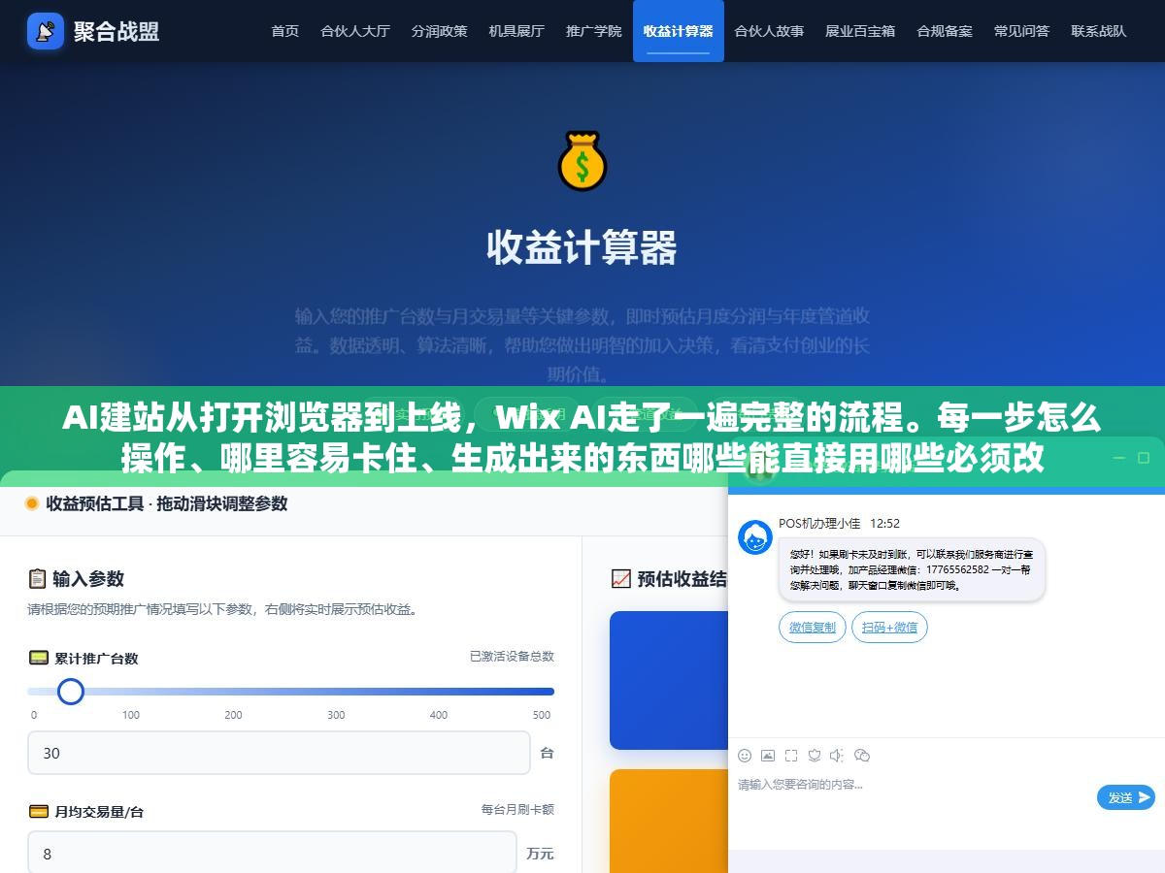Go to 合伙人大厅 page
Viewport: 1165px width, 873px height.
355,31
